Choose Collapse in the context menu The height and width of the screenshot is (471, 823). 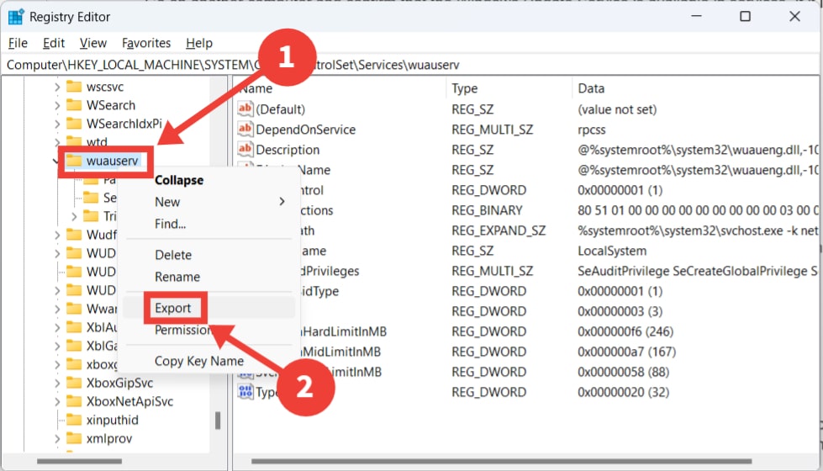coord(178,180)
